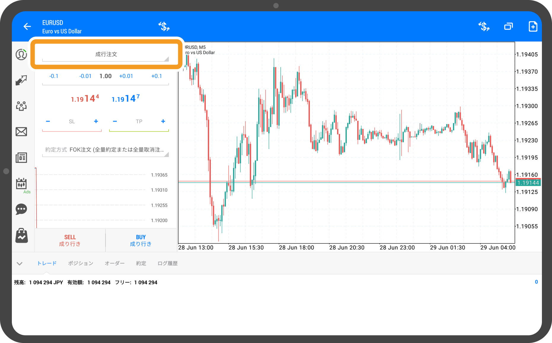Screen dimensions: 552x343
Task: Open the trade dollar icon on the right side of the header
Action: (x=484, y=27)
